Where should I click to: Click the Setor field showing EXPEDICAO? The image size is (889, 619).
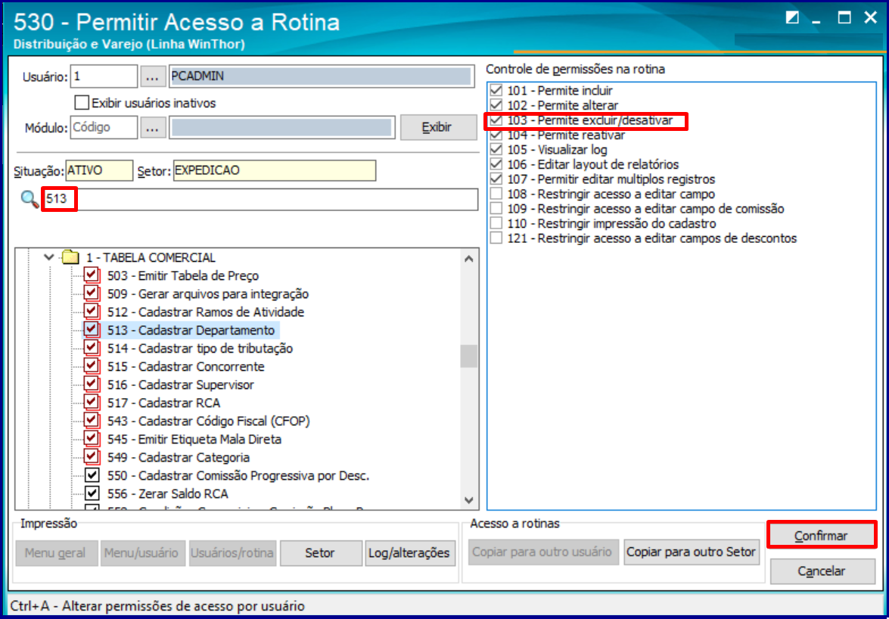tap(275, 170)
